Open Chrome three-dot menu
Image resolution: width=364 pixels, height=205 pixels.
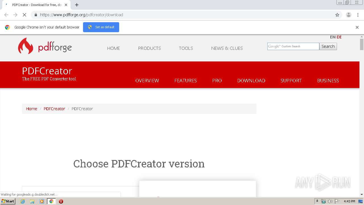click(x=358, y=15)
